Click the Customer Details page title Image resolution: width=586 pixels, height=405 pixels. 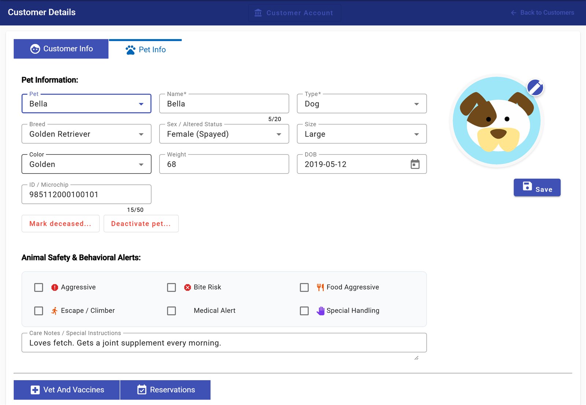[42, 12]
